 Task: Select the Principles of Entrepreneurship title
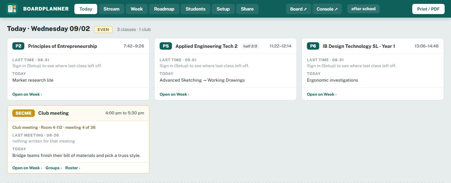[x=63, y=46]
